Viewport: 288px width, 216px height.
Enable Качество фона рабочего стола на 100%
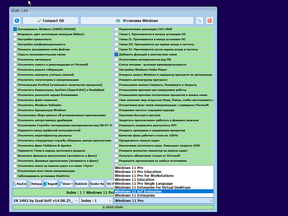pos(116,135)
